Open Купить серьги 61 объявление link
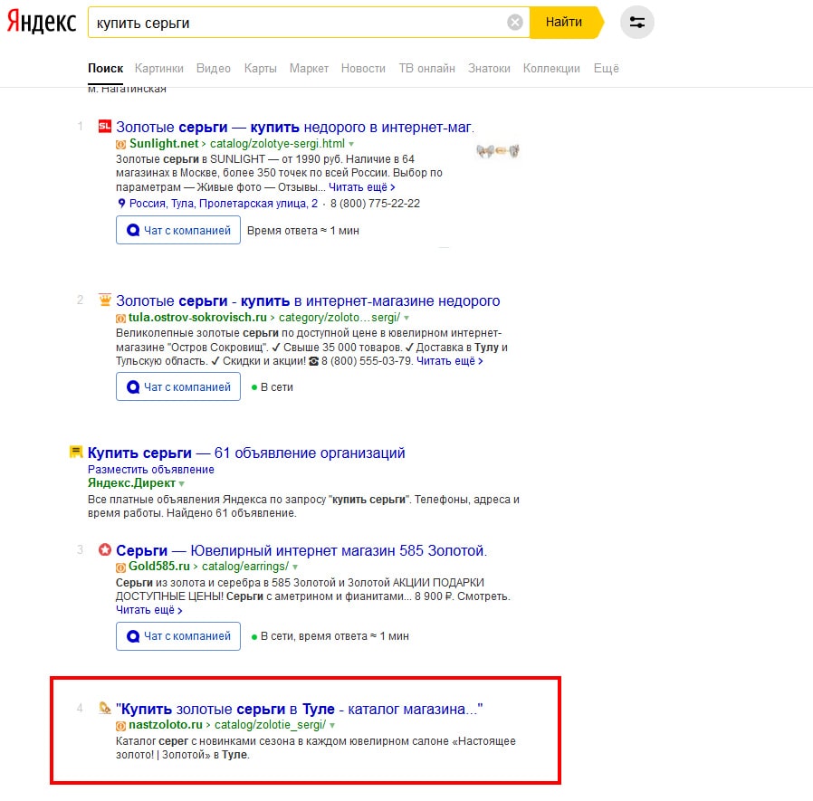This screenshot has width=813, height=801. click(246, 453)
